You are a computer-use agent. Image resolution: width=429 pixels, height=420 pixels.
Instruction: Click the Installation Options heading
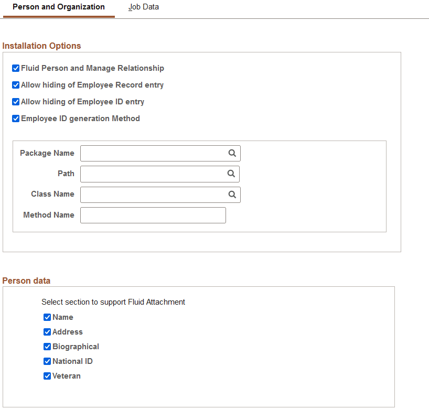pos(41,46)
